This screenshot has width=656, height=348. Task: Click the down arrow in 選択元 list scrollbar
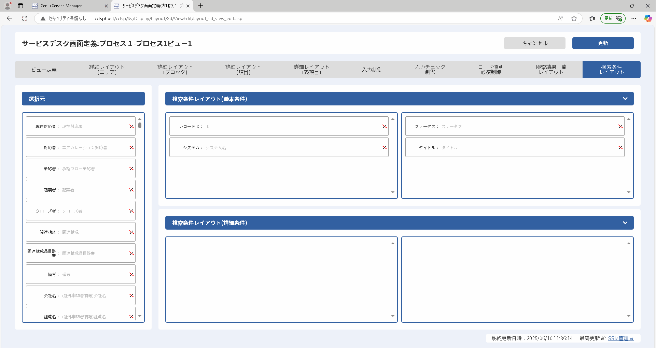tap(140, 316)
